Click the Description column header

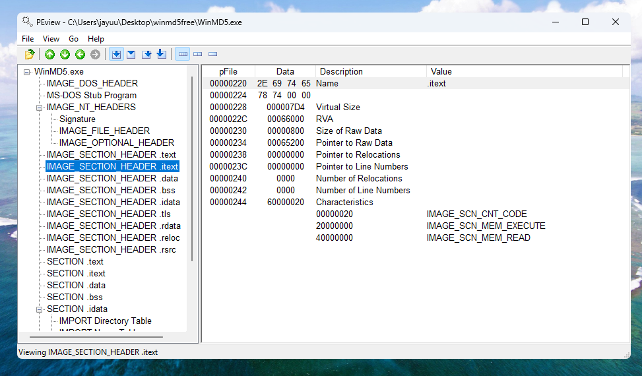[x=371, y=72]
